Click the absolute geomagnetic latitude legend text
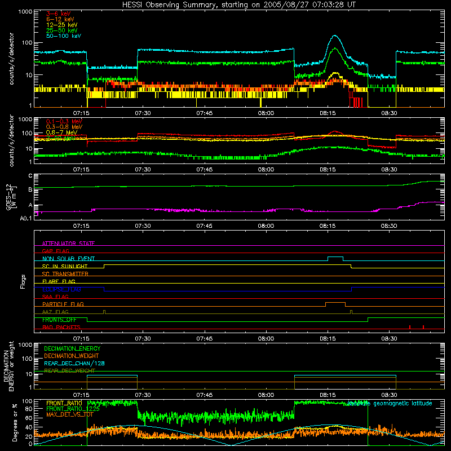The height and width of the screenshot is (451, 451). tap(390, 403)
